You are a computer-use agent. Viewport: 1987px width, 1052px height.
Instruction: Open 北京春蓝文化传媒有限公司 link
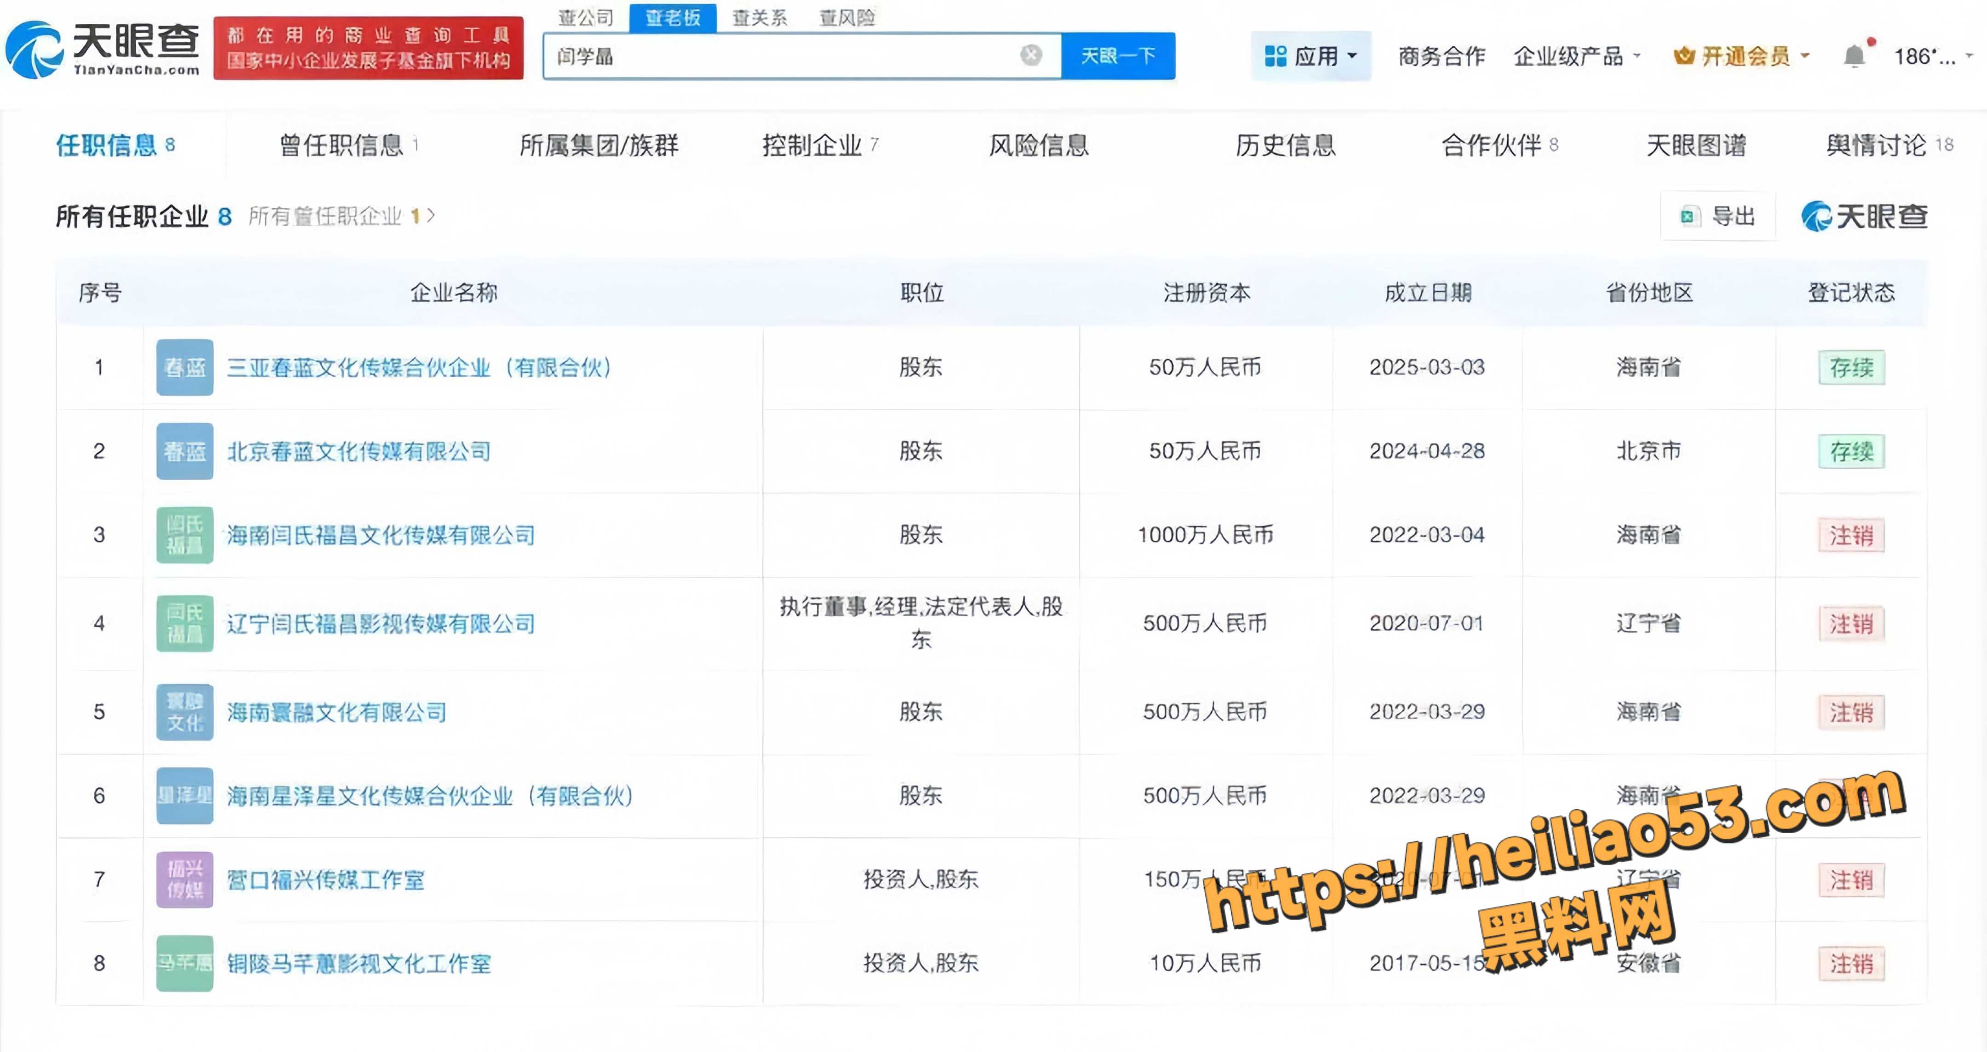[359, 451]
